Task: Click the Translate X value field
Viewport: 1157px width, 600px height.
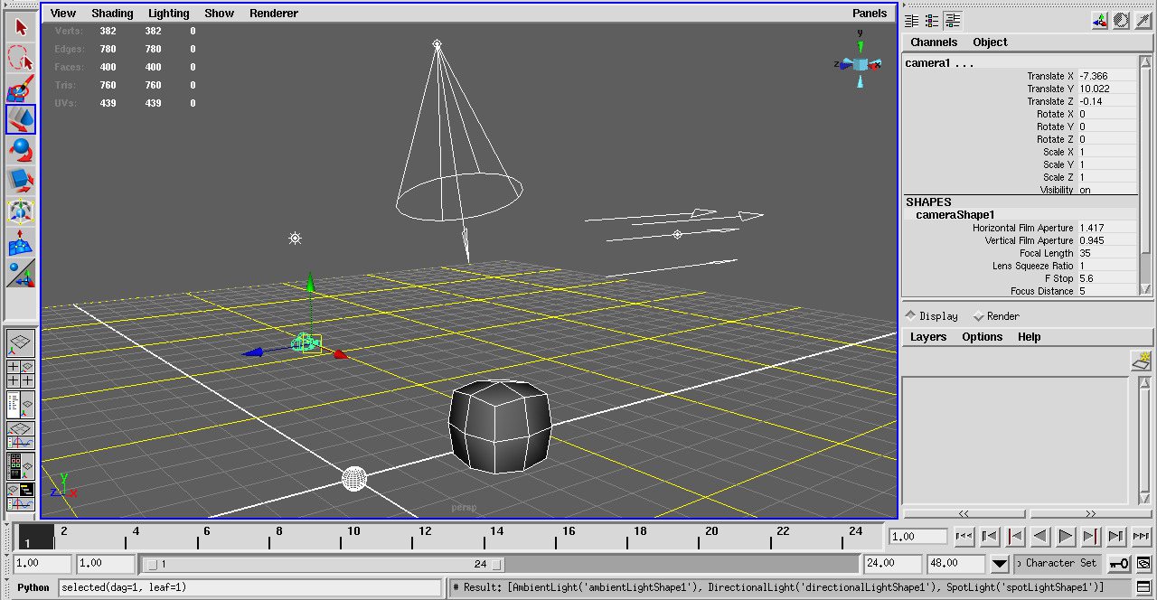Action: click(1107, 76)
